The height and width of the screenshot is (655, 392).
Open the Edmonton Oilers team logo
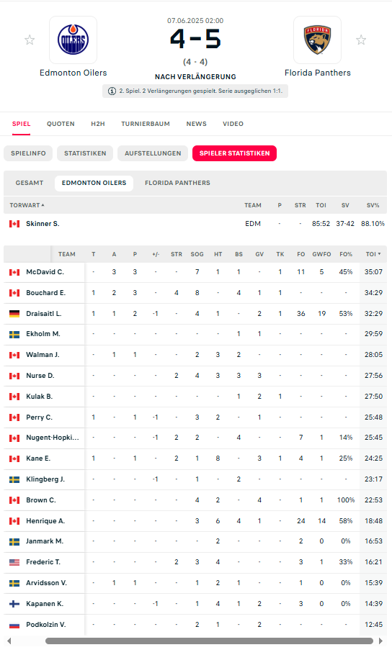point(73,40)
